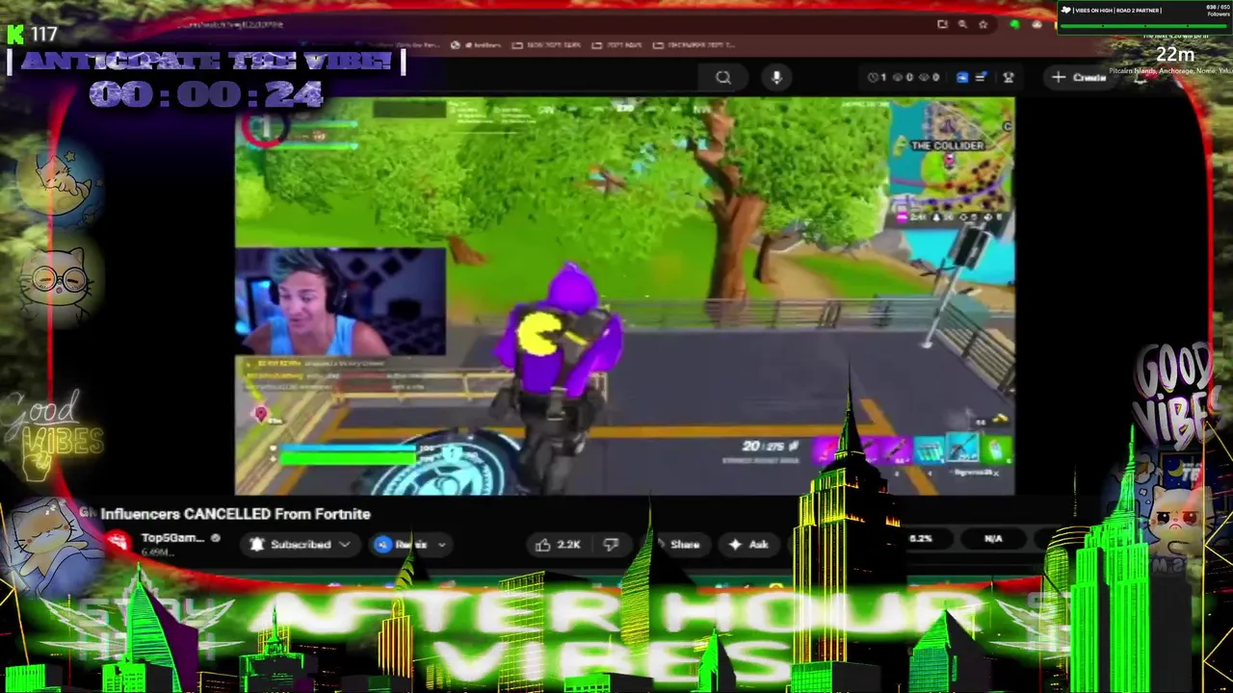
Task: Click the dislike thumbs-down button
Action: 611,545
